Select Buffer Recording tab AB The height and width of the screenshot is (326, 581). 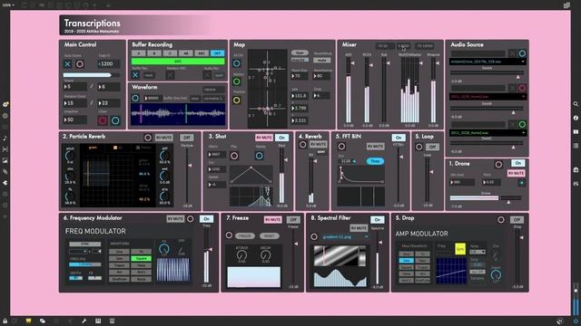[186, 53]
